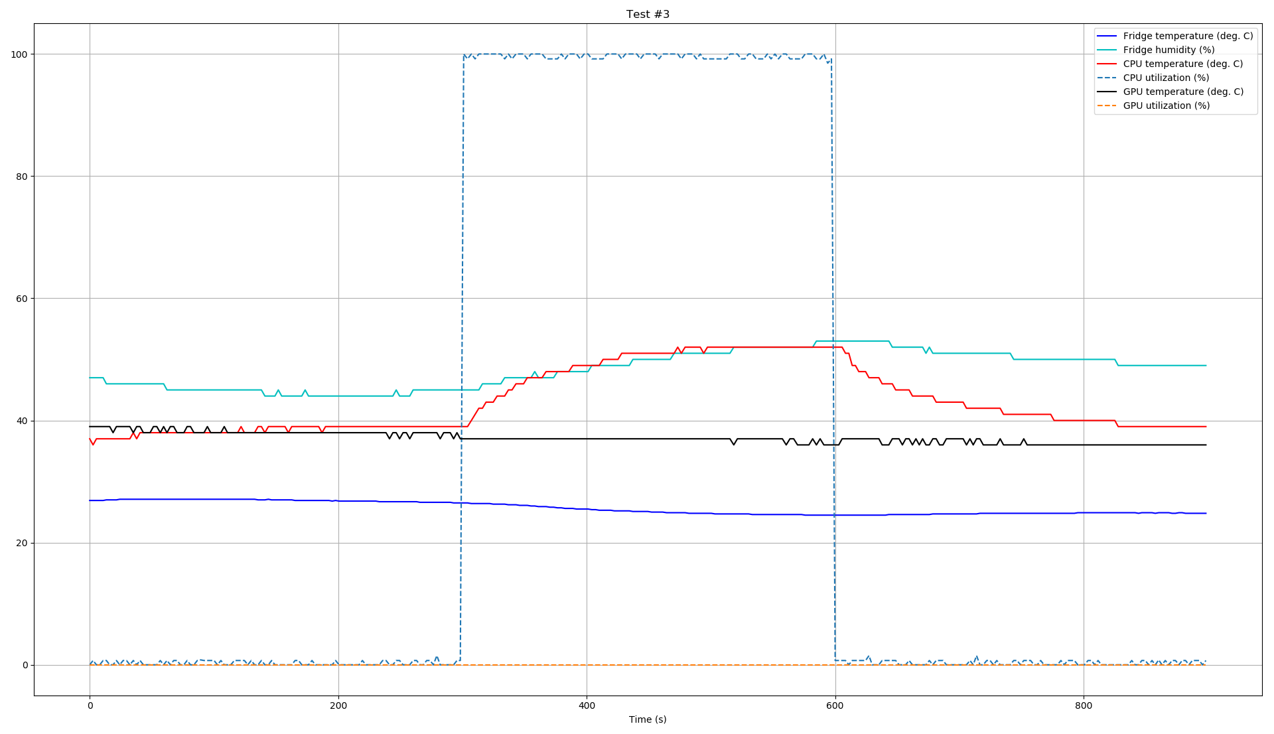Click cyan line swatch for Fridge humidity
Viewport: 1274px width, 734px height.
1107,50
